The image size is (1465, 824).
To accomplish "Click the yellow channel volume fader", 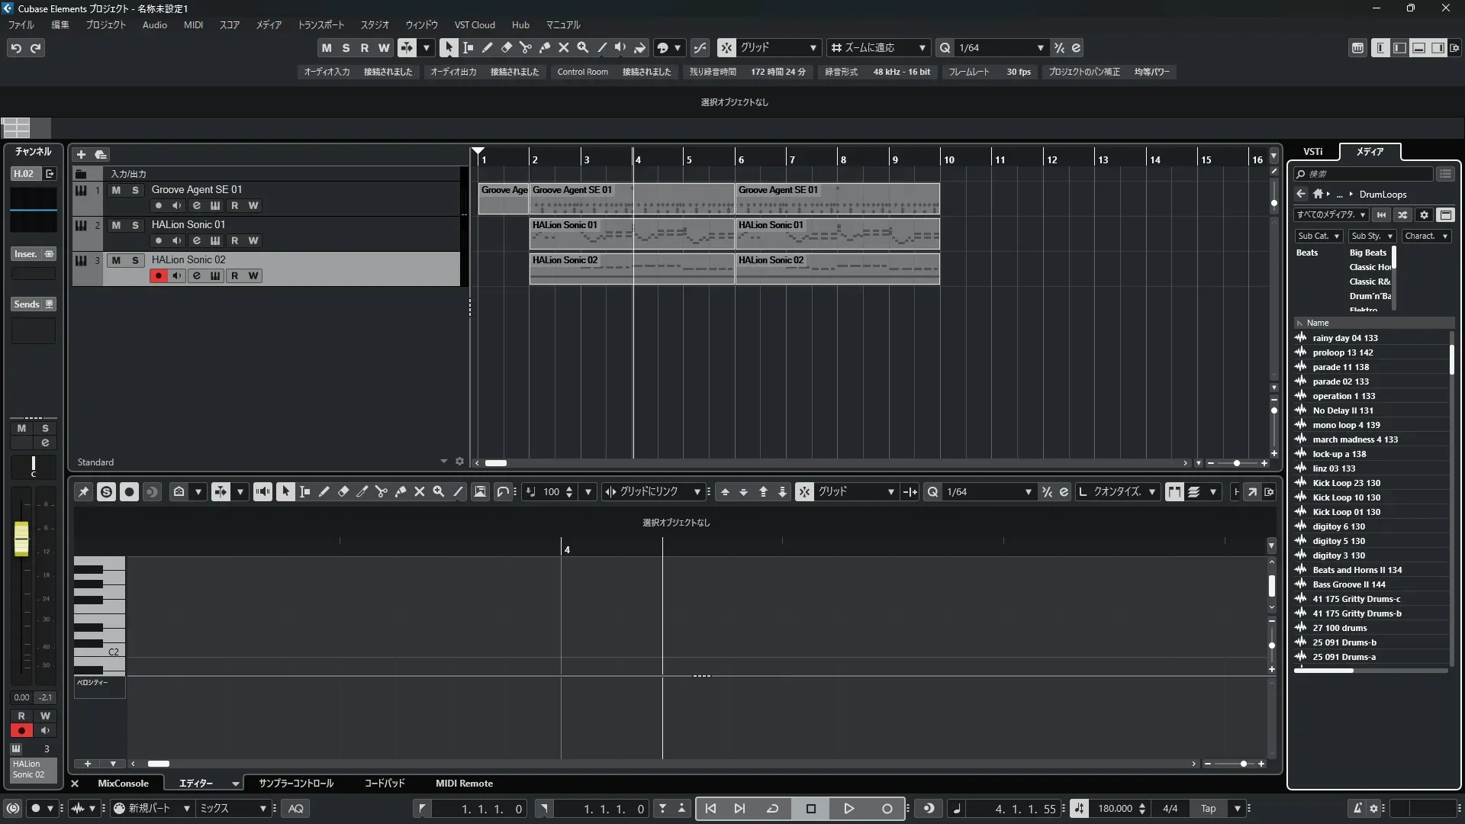I will click(x=21, y=539).
